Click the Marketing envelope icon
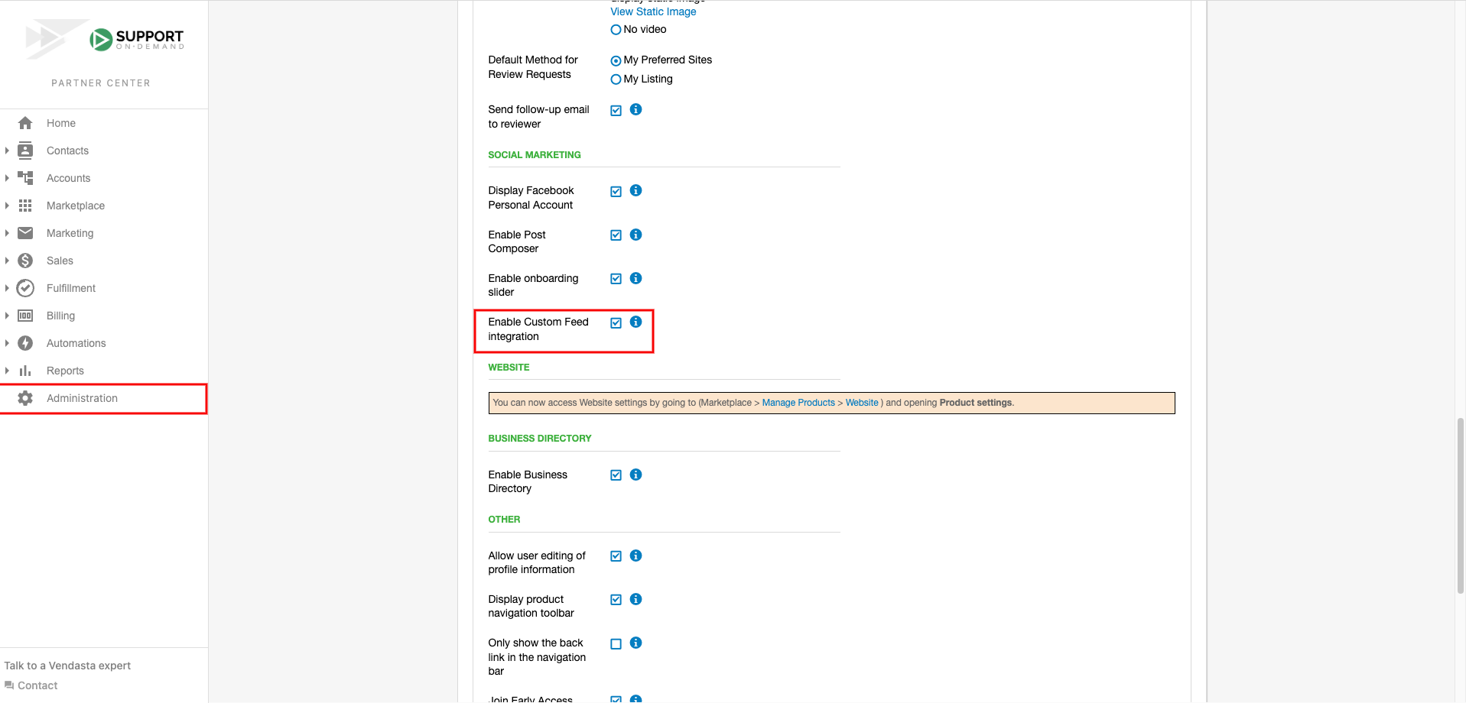This screenshot has height=703, width=1466. click(25, 233)
